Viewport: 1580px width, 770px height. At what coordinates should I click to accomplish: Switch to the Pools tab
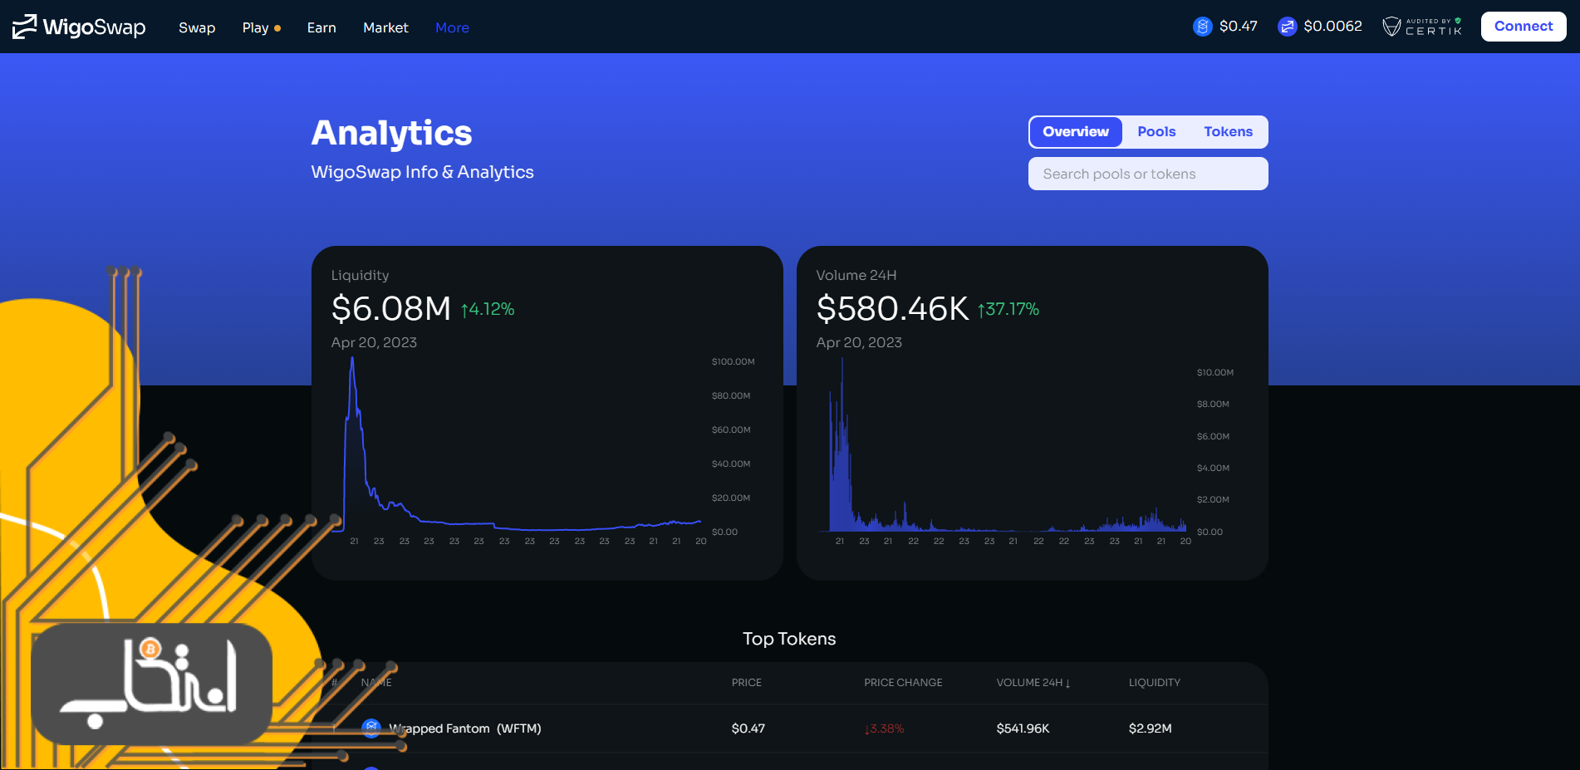[x=1156, y=132]
